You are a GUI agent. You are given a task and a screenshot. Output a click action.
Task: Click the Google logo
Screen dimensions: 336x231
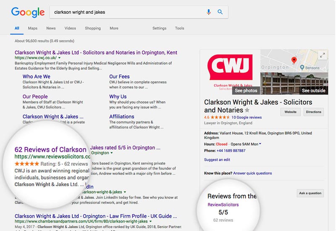click(28, 12)
